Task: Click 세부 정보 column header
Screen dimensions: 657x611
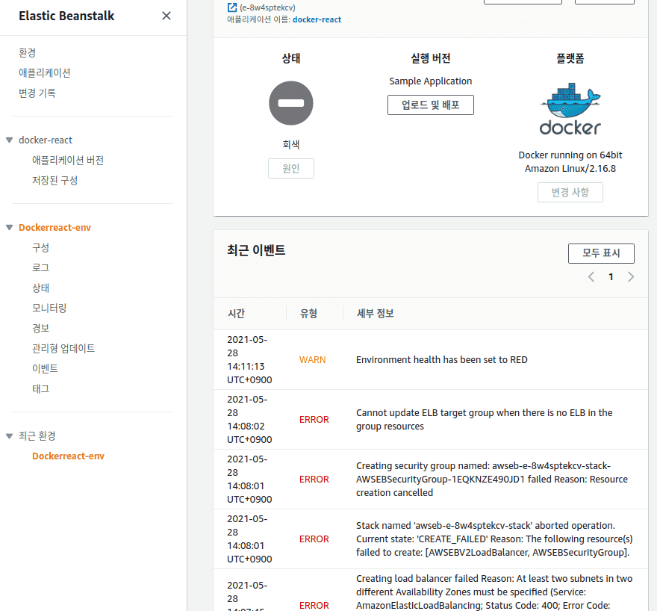Action: tap(375, 314)
